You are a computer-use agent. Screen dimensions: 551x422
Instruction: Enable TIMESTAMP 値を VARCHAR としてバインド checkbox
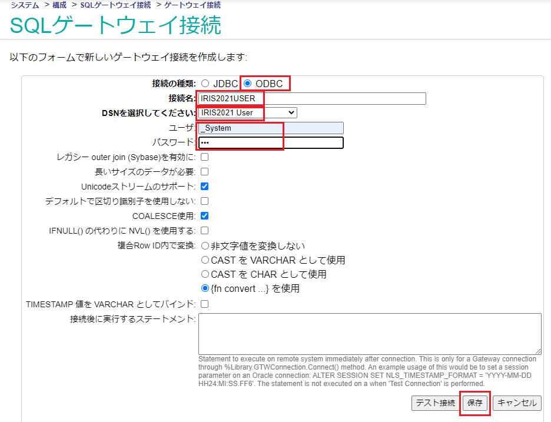coord(205,304)
